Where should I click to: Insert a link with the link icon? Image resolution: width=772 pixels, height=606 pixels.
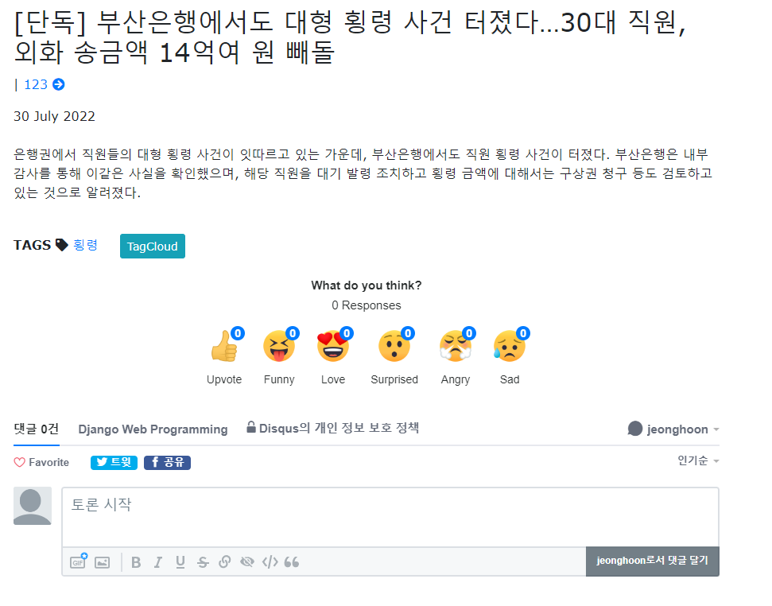[225, 562]
